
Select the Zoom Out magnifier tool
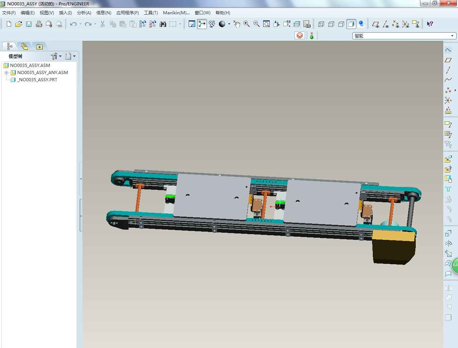pyautogui.click(x=256, y=24)
